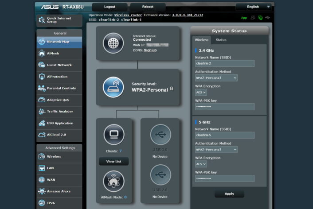313x209 pixels.
Task: Click the AiCloud 2.0 cloud icon
Action: pyautogui.click(x=42, y=135)
